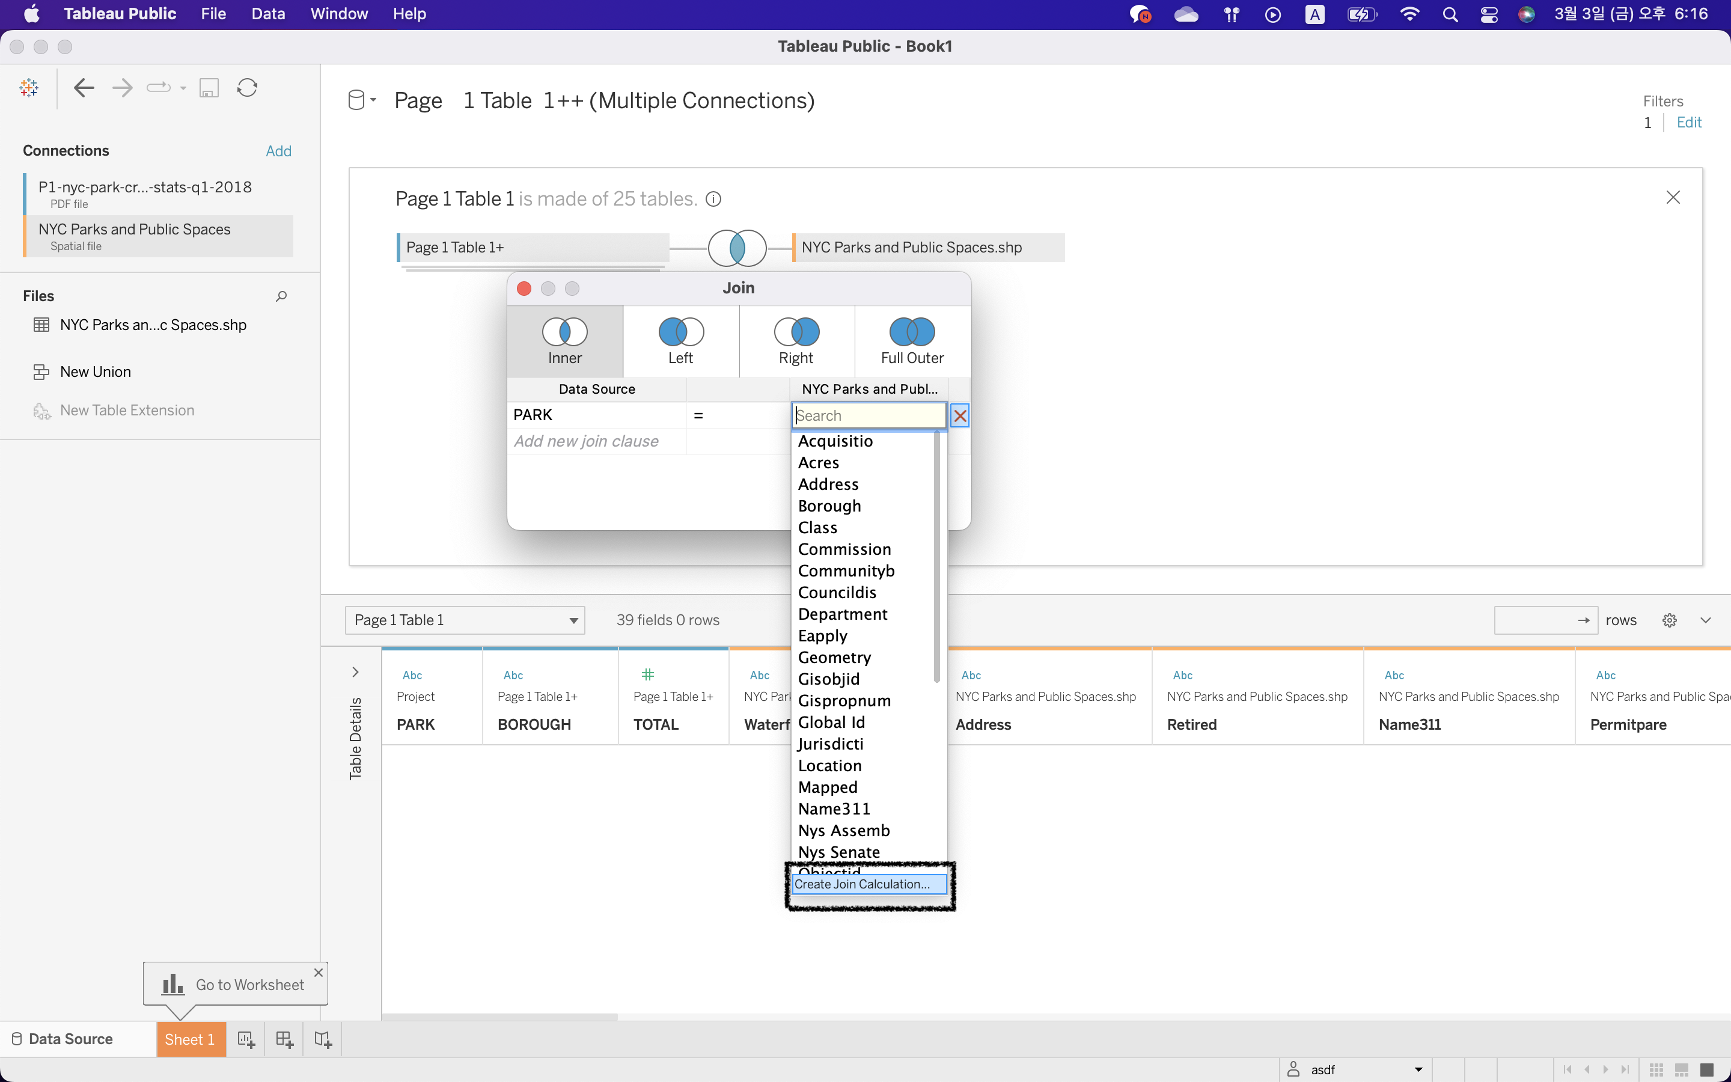This screenshot has width=1731, height=1082.
Task: Click the database cylinder icon beside the title
Action: [x=356, y=100]
